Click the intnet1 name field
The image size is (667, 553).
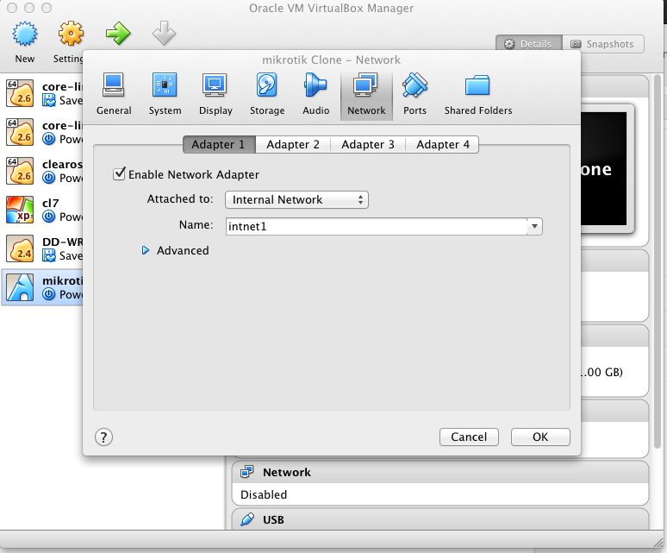(377, 226)
